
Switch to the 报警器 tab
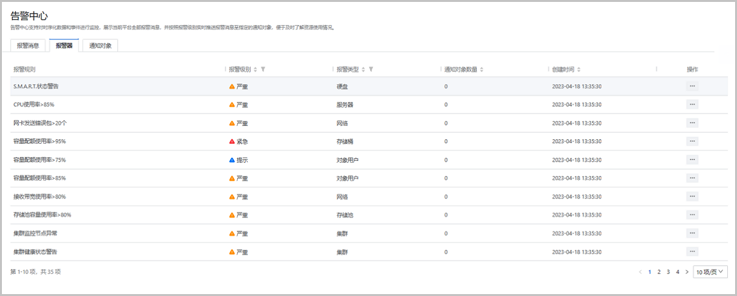point(63,45)
